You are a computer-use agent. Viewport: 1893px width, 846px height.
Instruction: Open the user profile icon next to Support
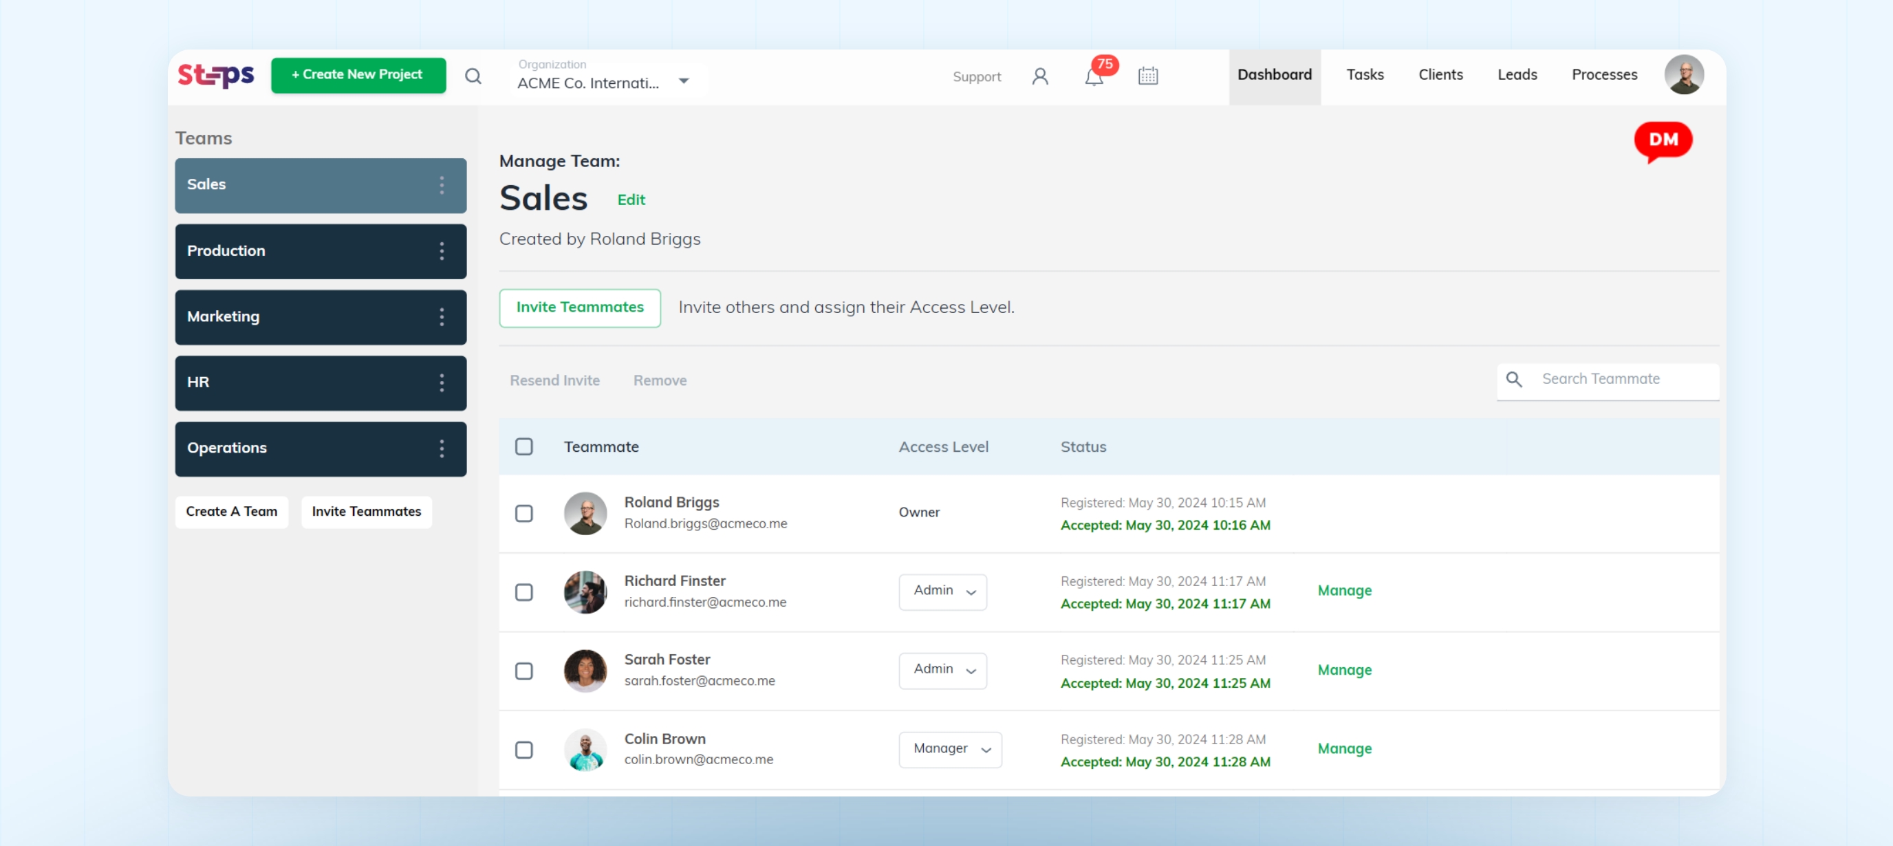(1040, 76)
